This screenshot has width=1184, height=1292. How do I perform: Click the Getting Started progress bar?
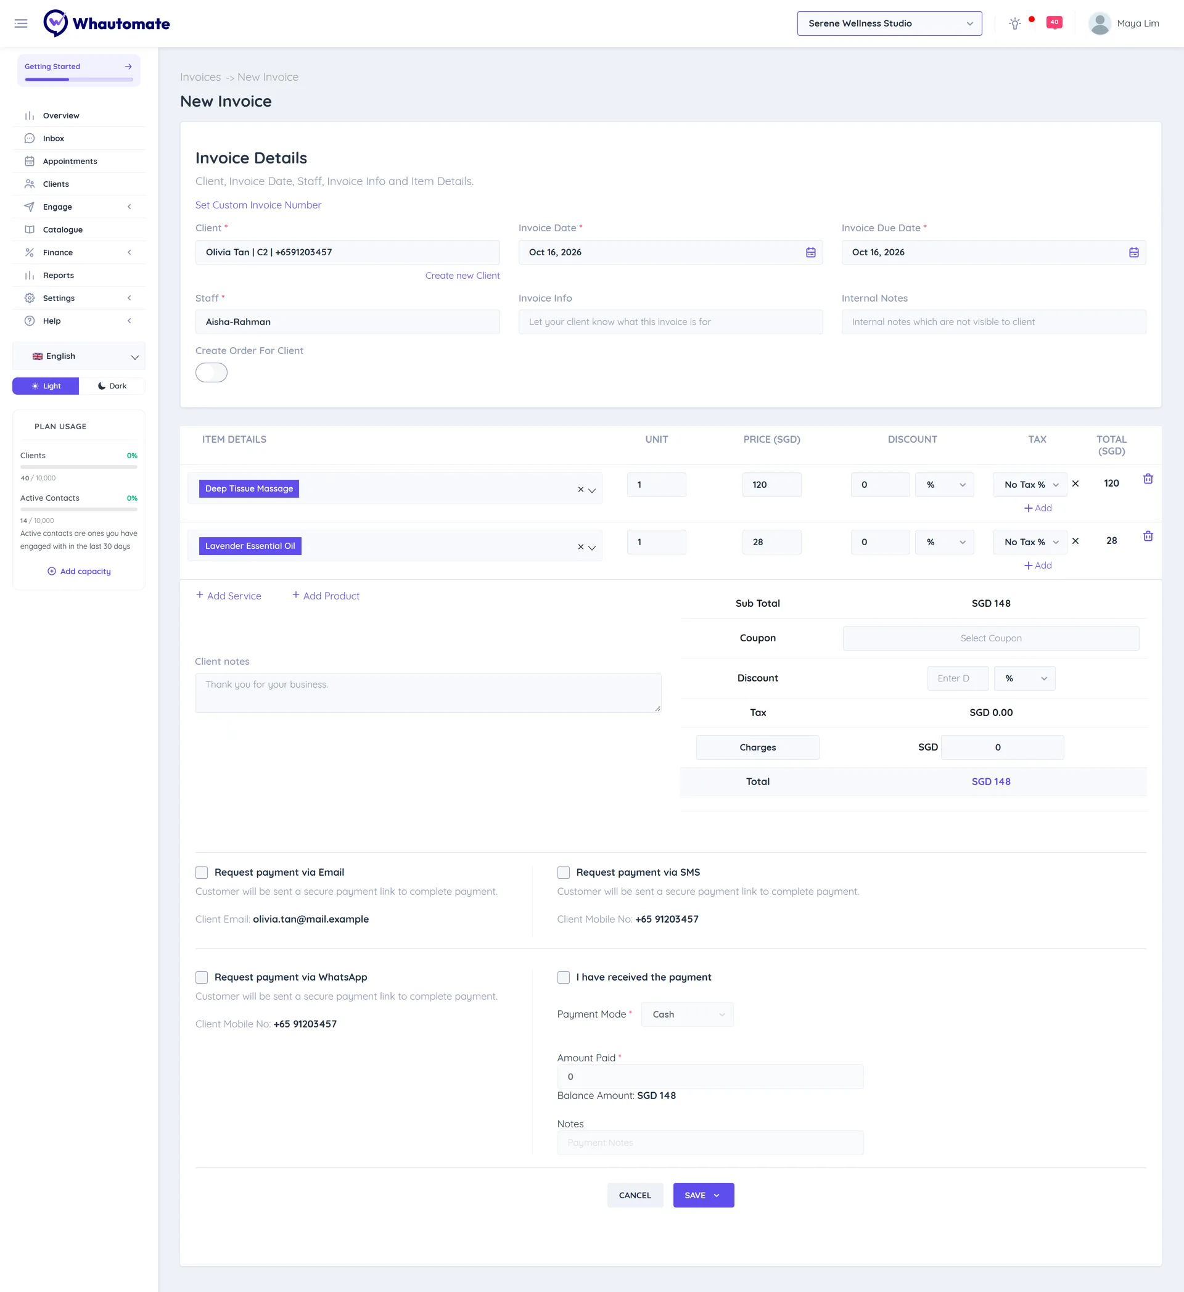click(79, 80)
